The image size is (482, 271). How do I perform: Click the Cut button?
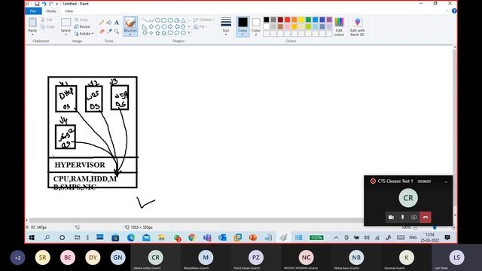coord(47,20)
